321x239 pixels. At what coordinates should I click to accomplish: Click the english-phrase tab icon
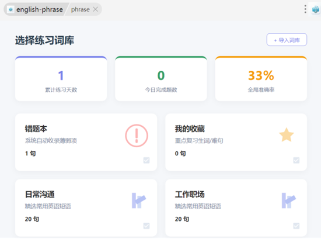click(x=11, y=9)
